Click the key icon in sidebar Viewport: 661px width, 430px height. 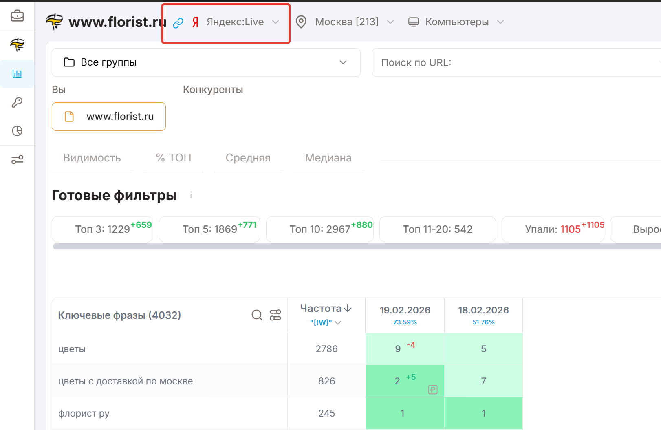coord(17,102)
